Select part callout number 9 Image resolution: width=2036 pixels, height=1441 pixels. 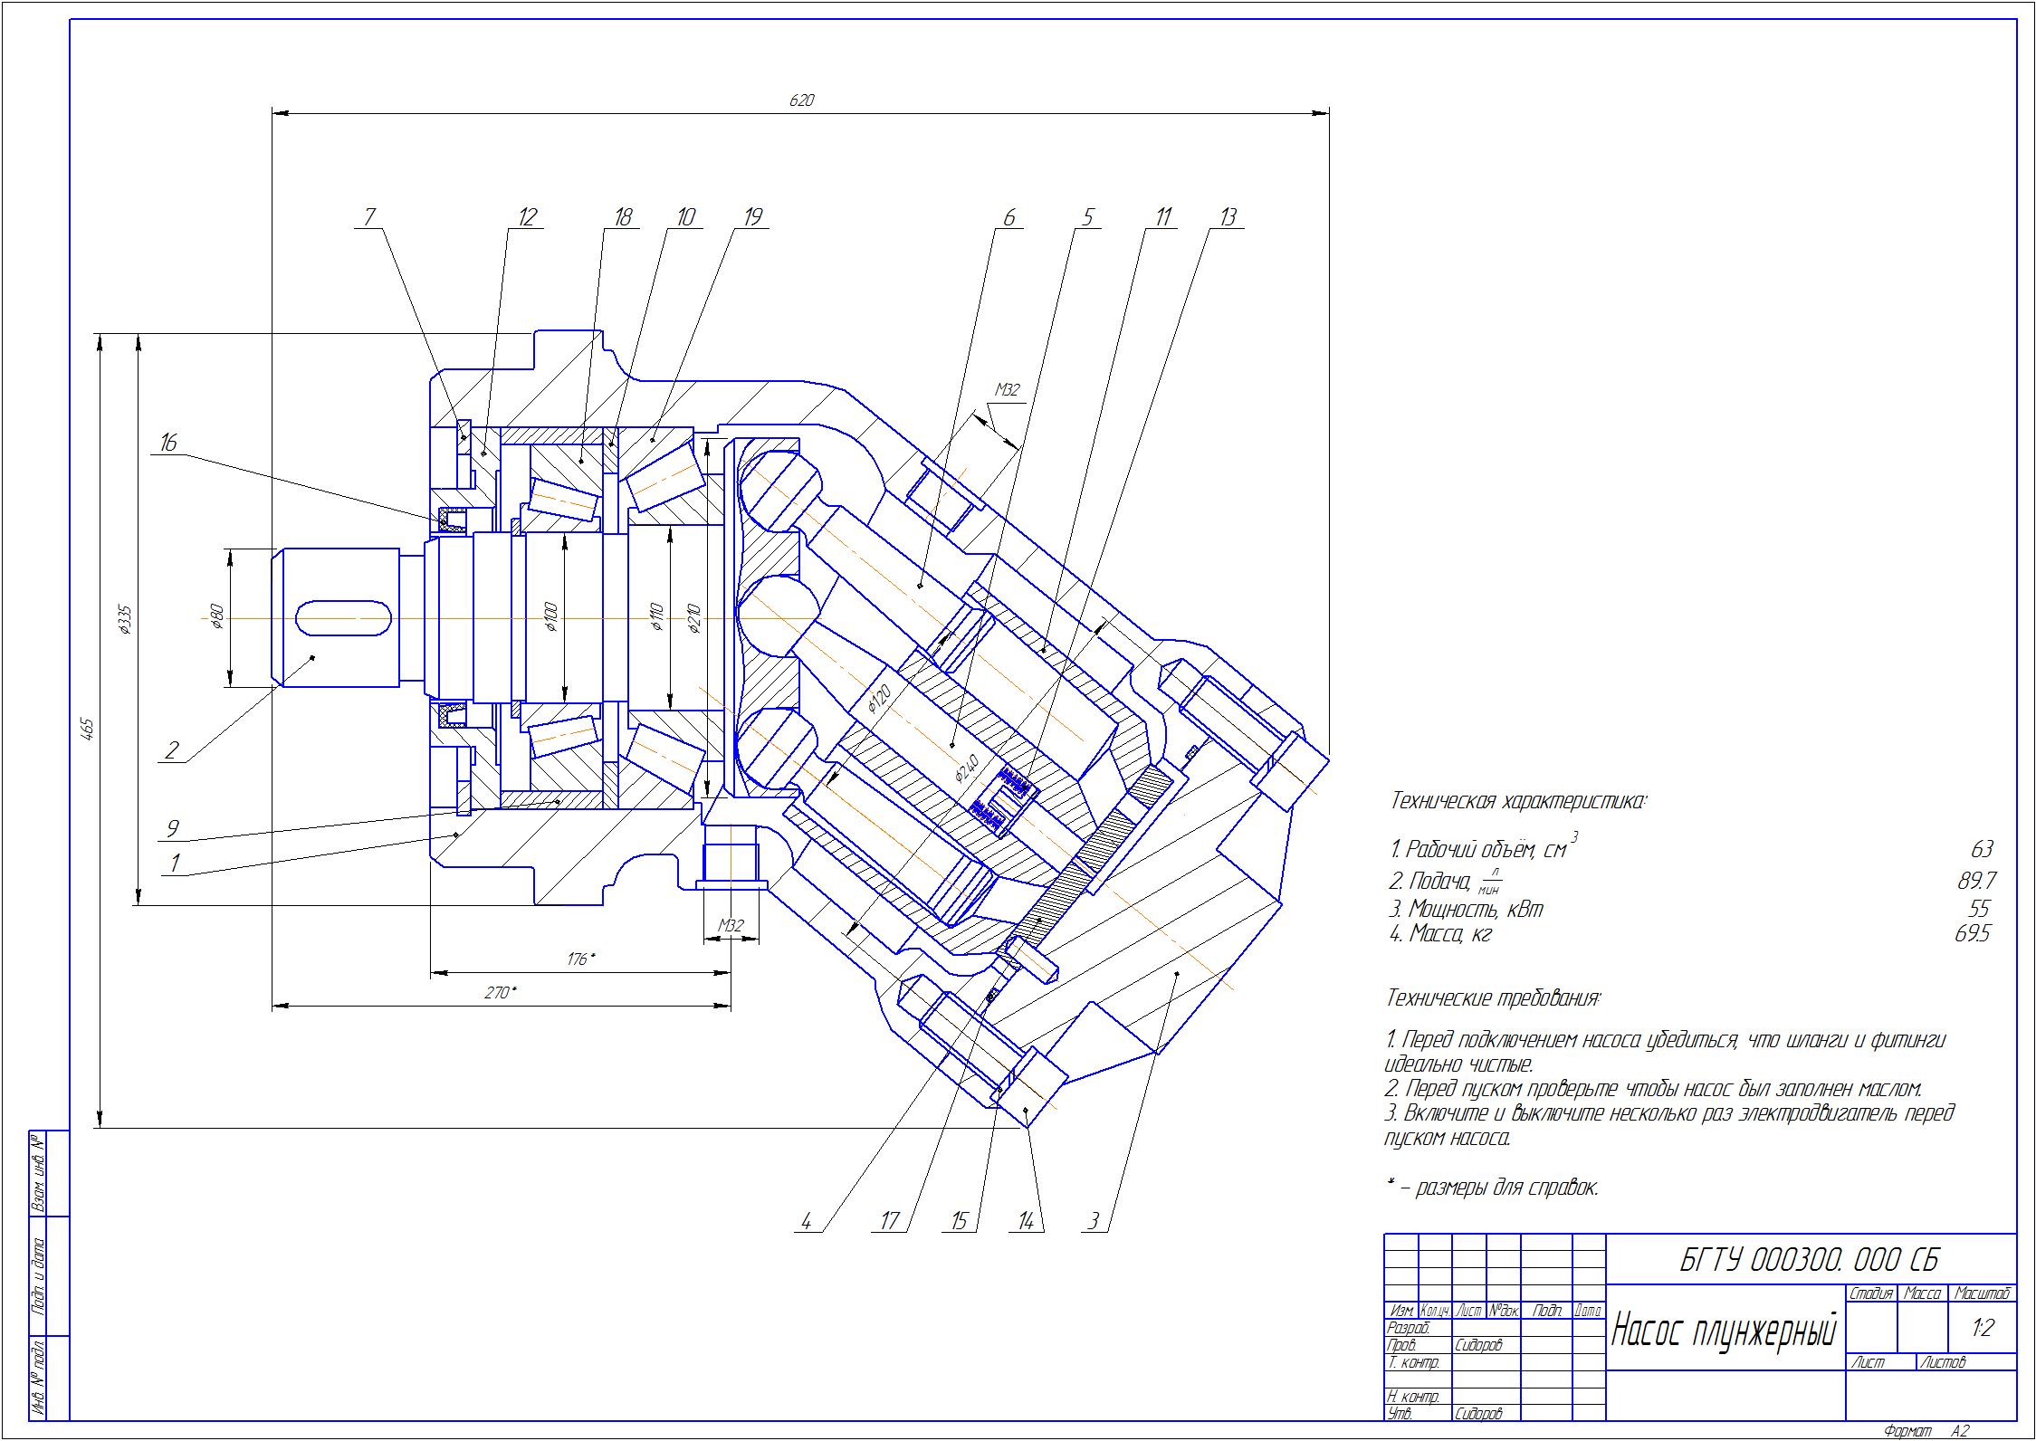pyautogui.click(x=172, y=828)
